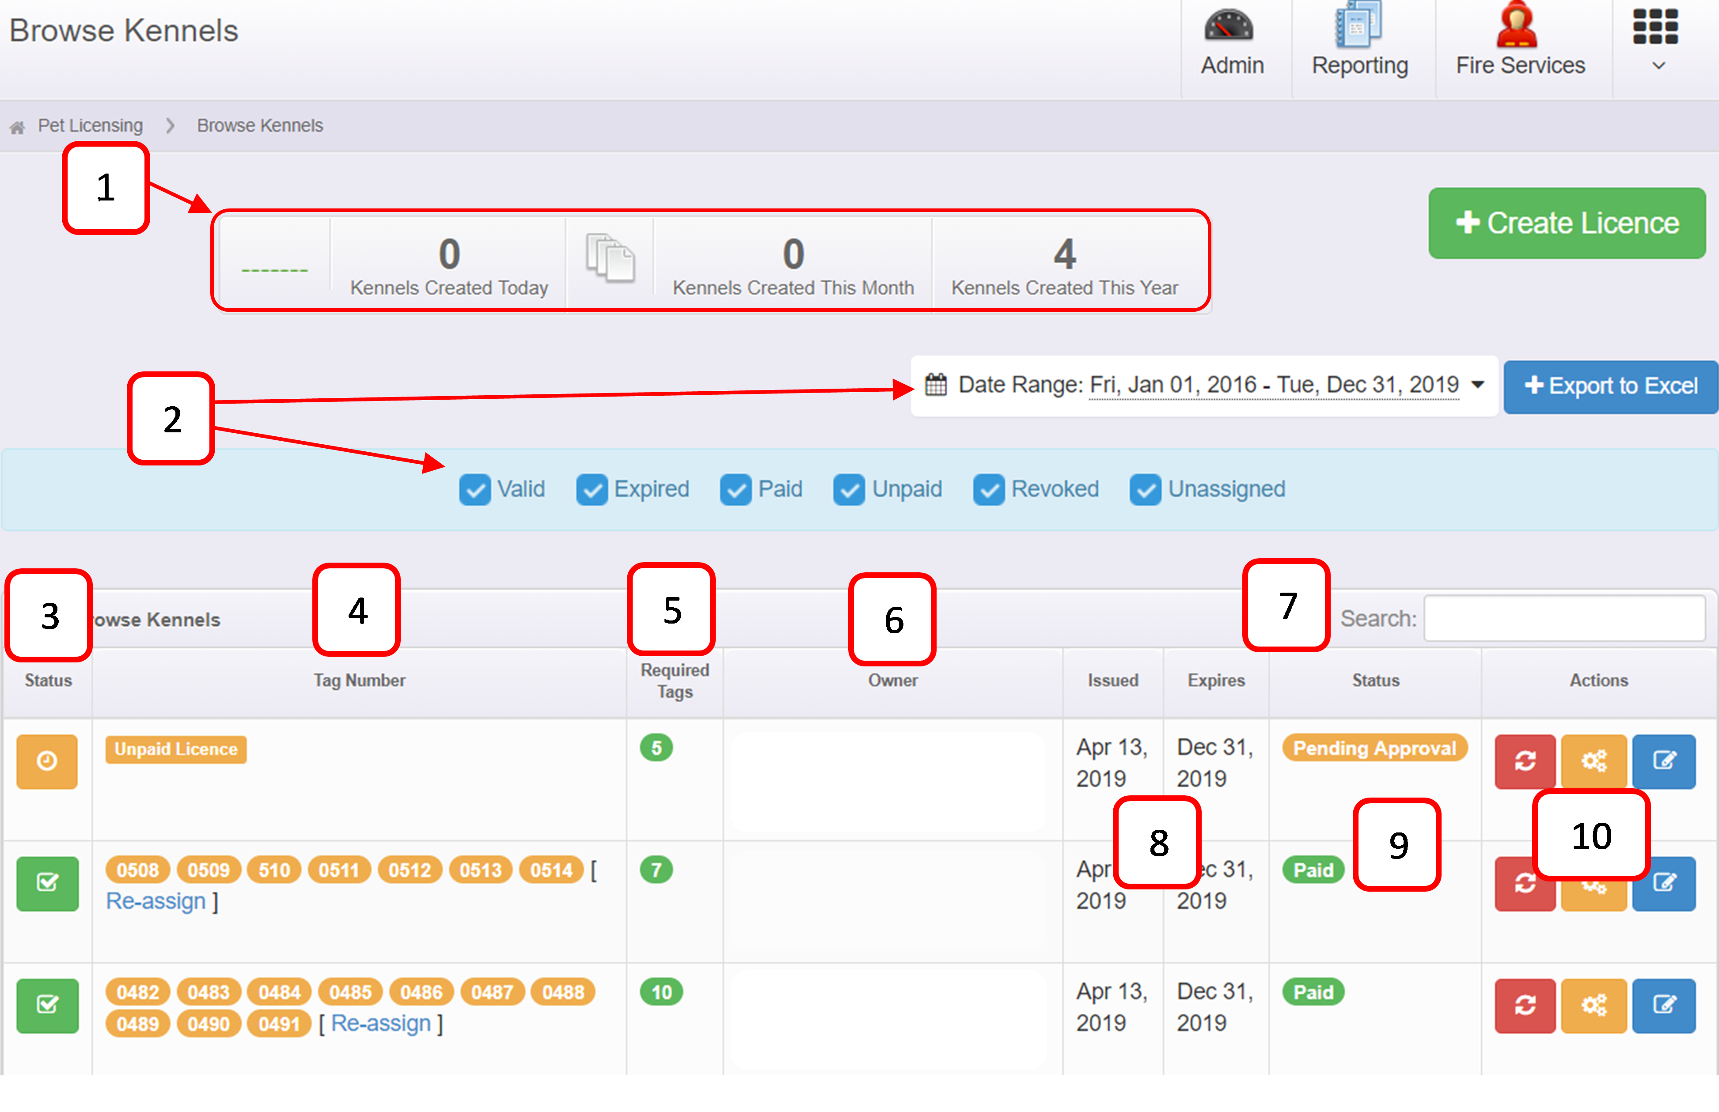
Task: Click the home icon in breadcrumb
Action: pos(17,127)
